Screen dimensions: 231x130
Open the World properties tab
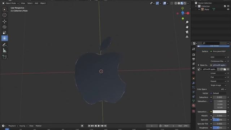(x=193, y=73)
